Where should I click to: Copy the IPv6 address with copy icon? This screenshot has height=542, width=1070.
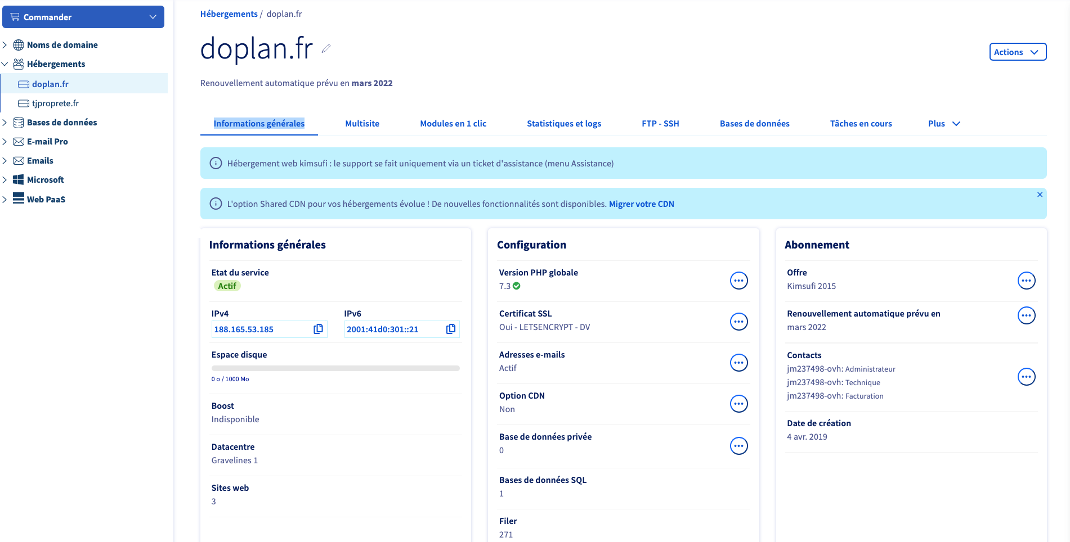451,329
